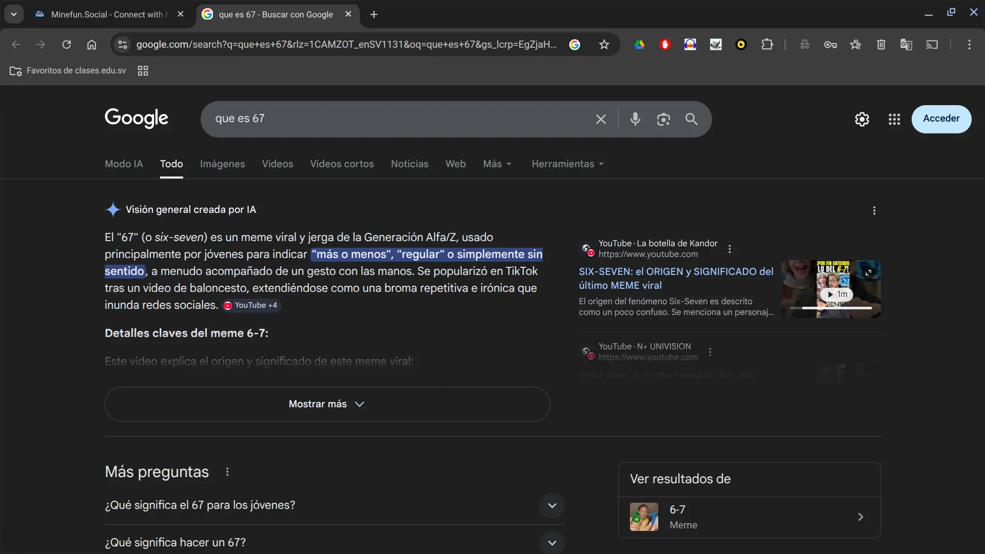
Task: Open options for La botella de Kandor result
Action: pos(730,249)
